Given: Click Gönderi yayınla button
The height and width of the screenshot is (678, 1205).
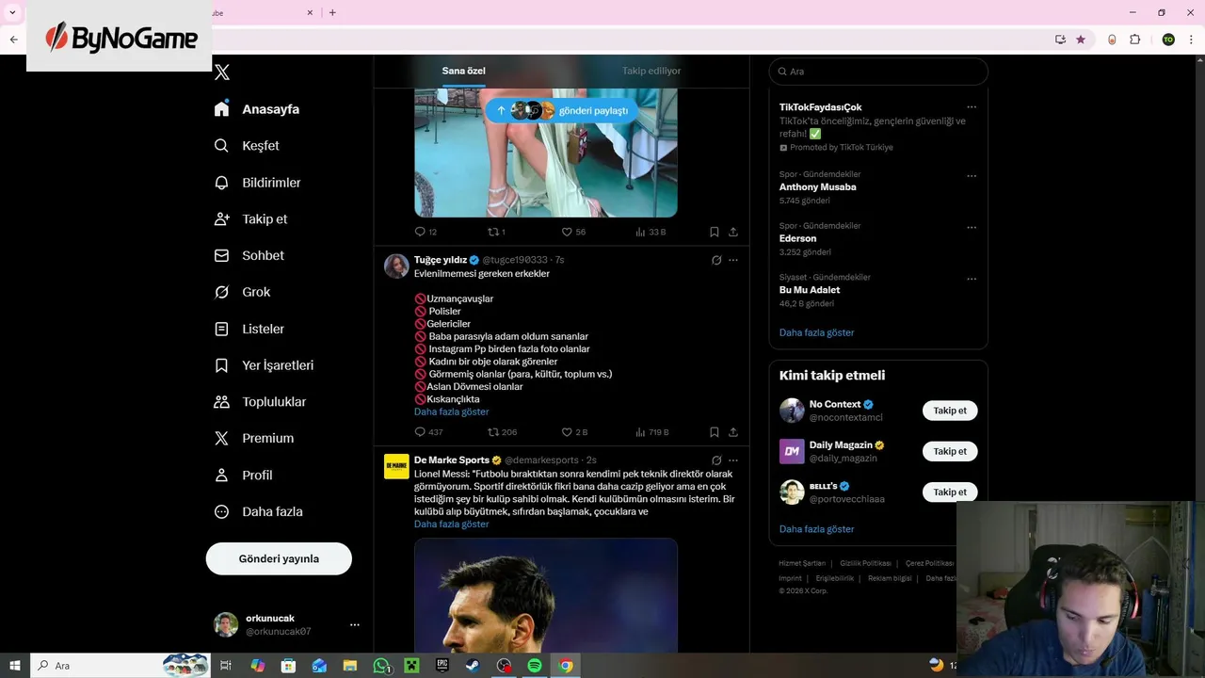Looking at the screenshot, I should point(279,558).
